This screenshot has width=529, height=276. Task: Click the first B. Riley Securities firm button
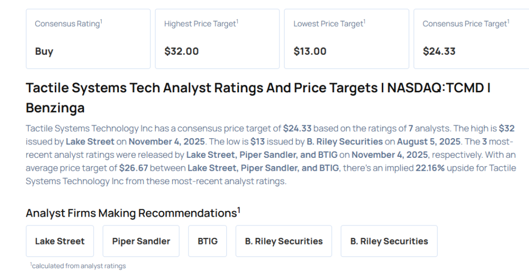click(x=284, y=241)
